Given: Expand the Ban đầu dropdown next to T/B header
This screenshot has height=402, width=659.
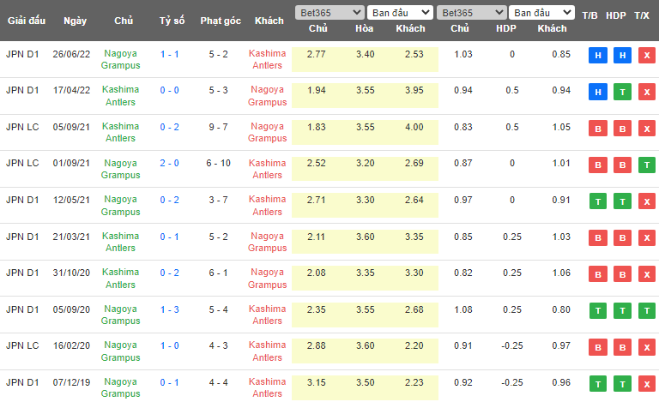Looking at the screenshot, I should 541,13.
